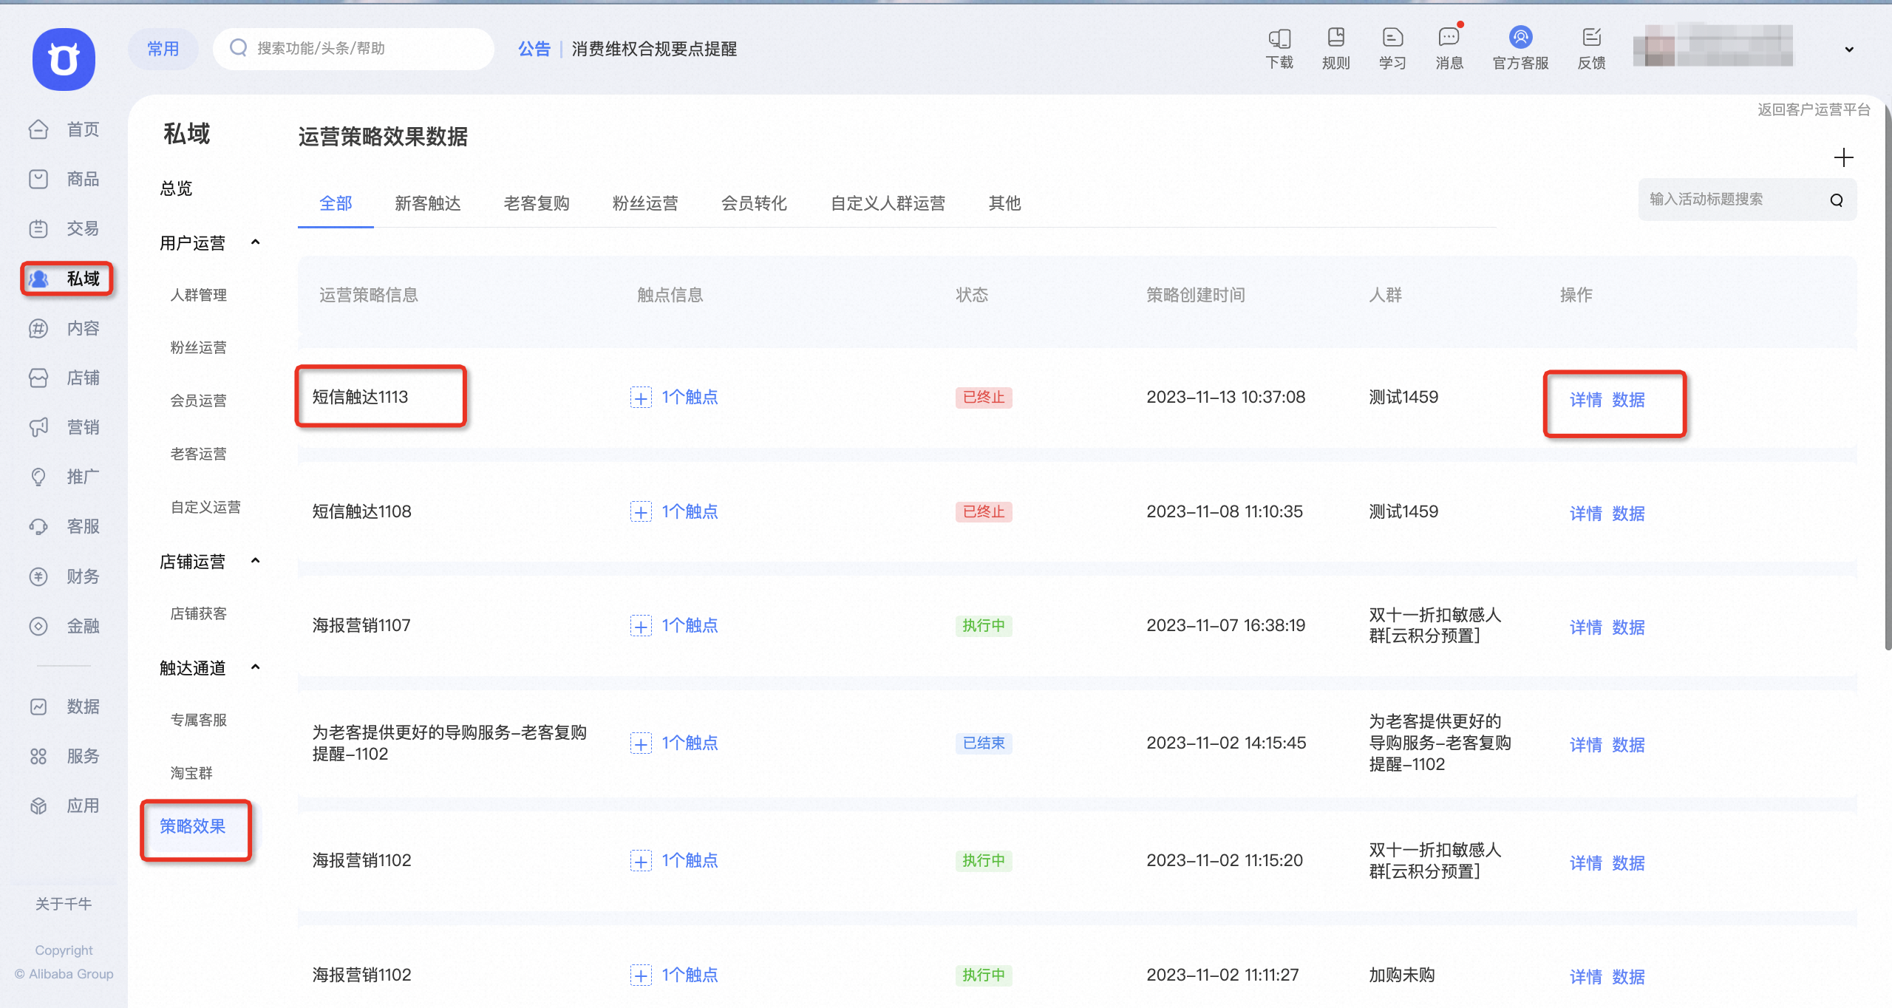Viewport: 1892px width, 1008px height.
Task: Open 数据 for 海报营销1107
Action: click(x=1628, y=627)
